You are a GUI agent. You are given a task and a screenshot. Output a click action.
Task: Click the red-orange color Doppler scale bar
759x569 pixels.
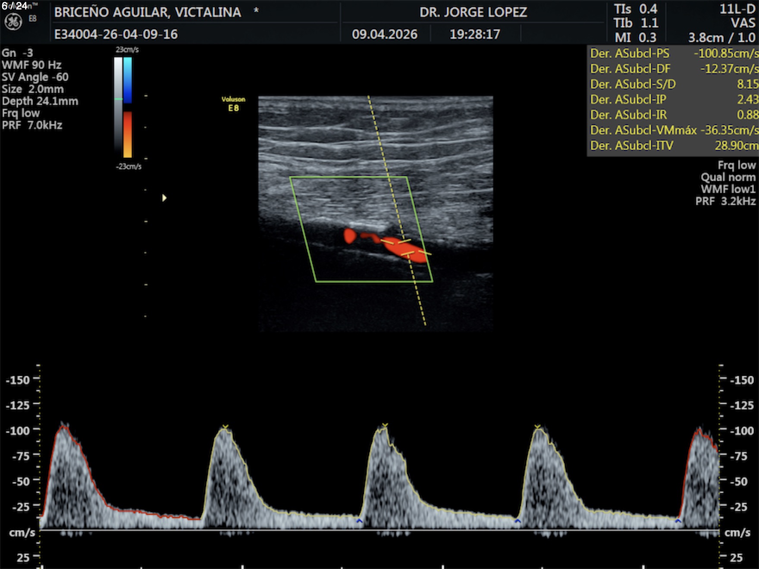tap(128, 134)
